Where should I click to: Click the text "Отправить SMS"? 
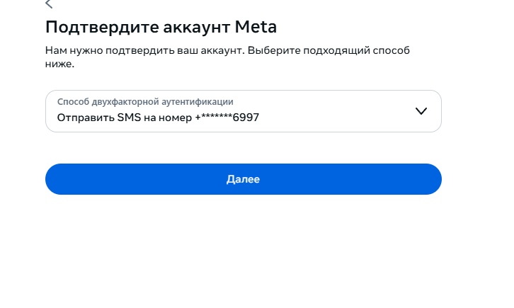coord(96,118)
